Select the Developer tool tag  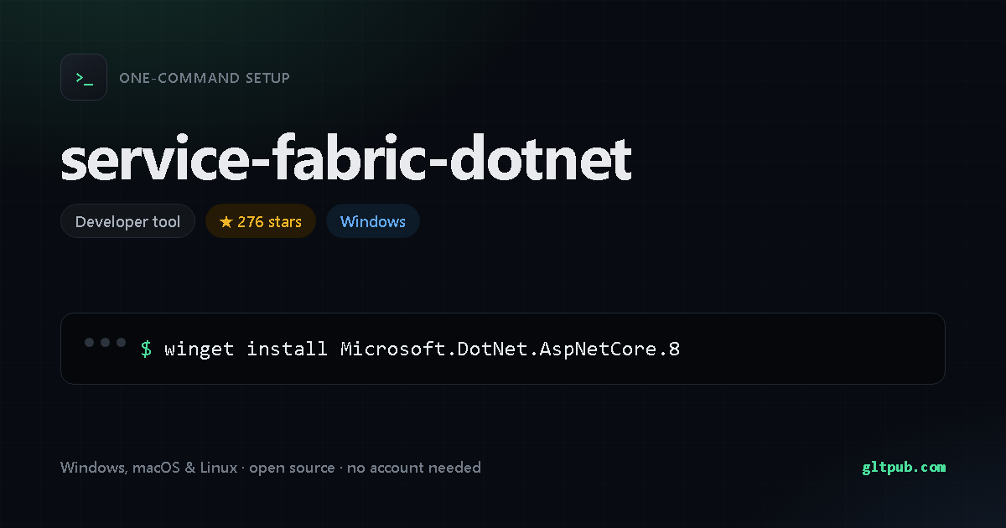coord(127,221)
